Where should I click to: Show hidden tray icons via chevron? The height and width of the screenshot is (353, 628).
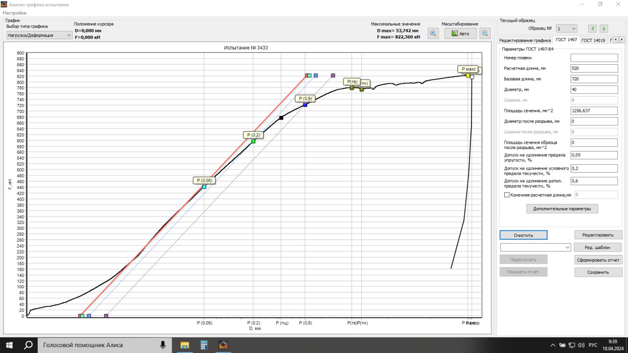553,345
